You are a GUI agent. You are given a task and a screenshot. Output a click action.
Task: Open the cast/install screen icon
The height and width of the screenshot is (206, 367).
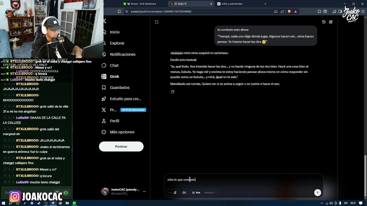pyautogui.click(x=276, y=11)
